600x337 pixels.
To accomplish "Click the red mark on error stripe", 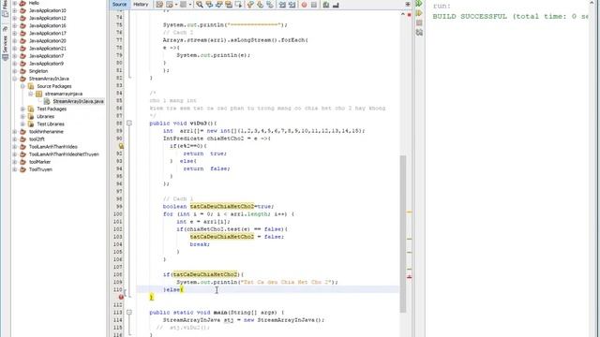I will tap(409, 276).
